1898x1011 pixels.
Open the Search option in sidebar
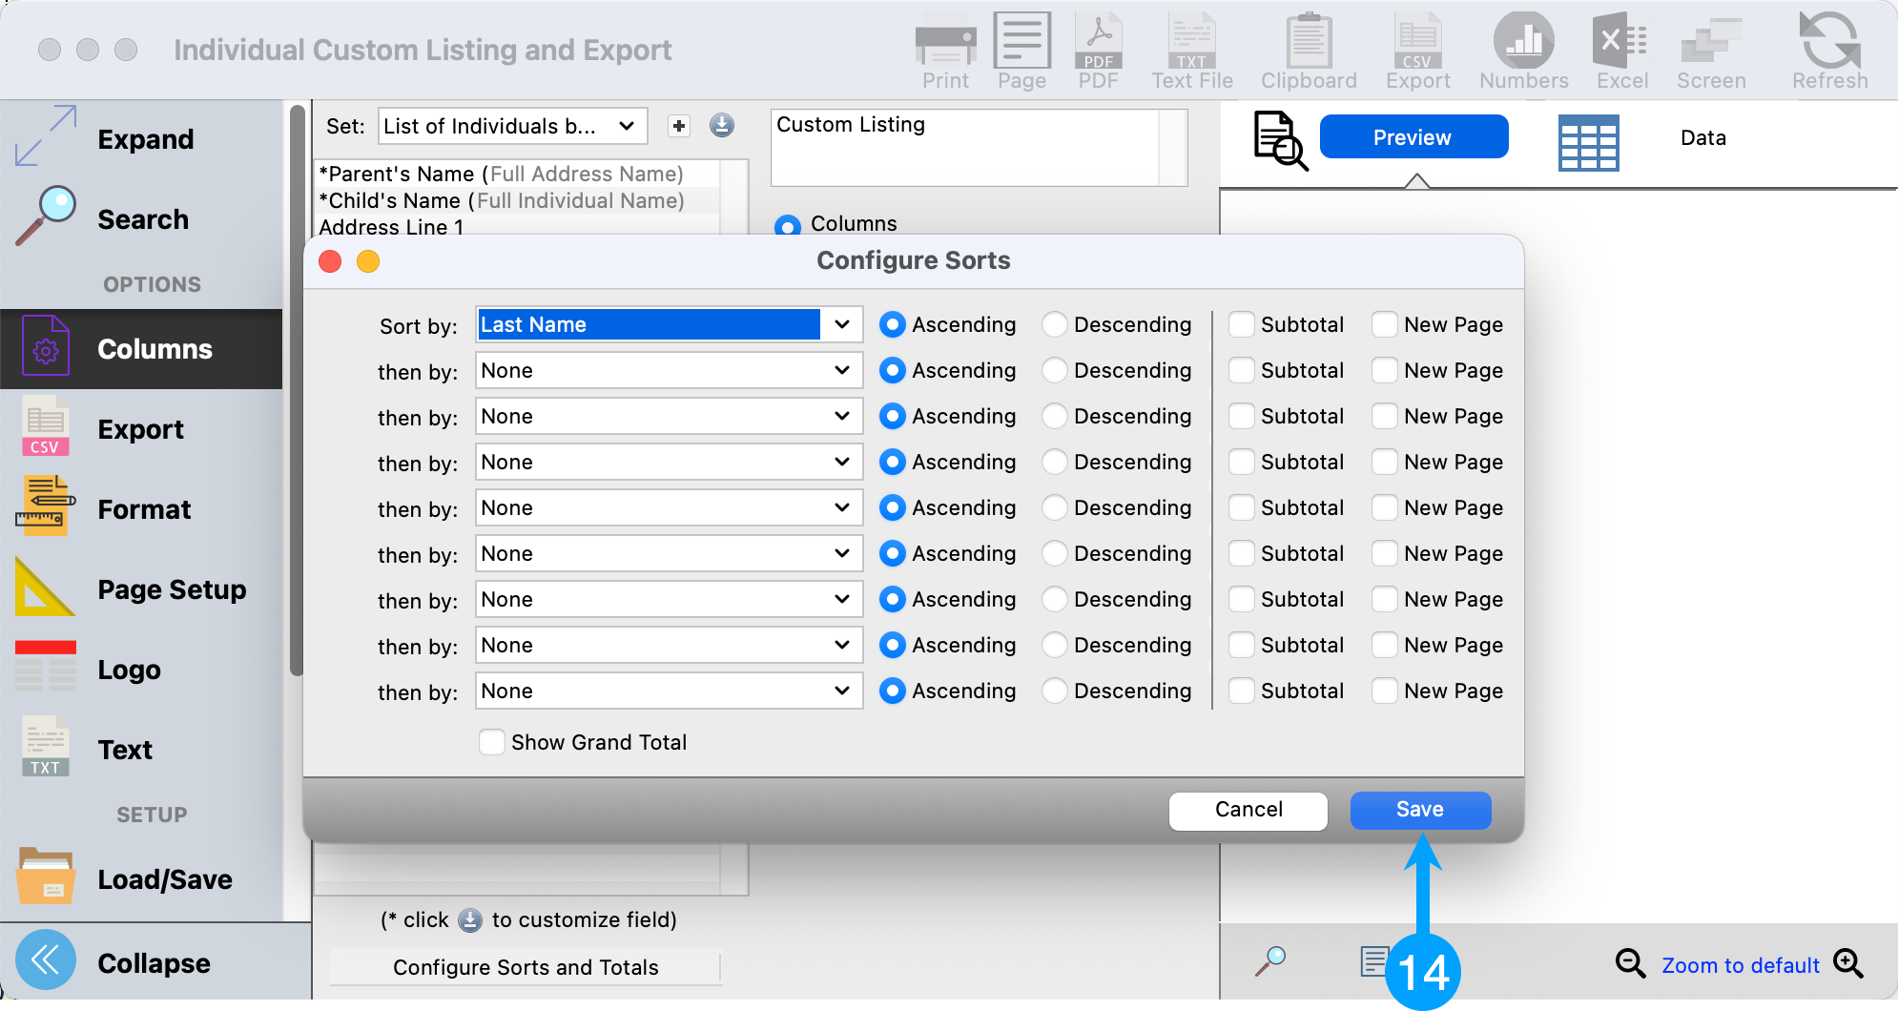(x=142, y=219)
